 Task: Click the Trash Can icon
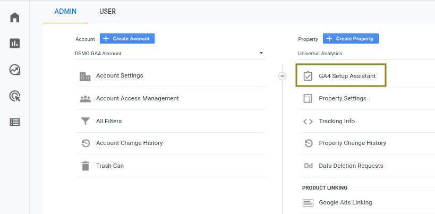tap(85, 166)
